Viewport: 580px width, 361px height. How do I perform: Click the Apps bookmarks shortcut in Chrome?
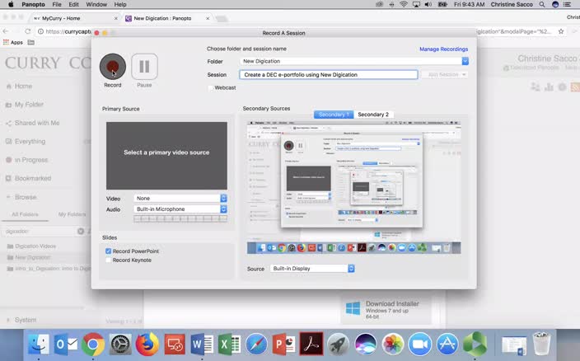click(13, 42)
